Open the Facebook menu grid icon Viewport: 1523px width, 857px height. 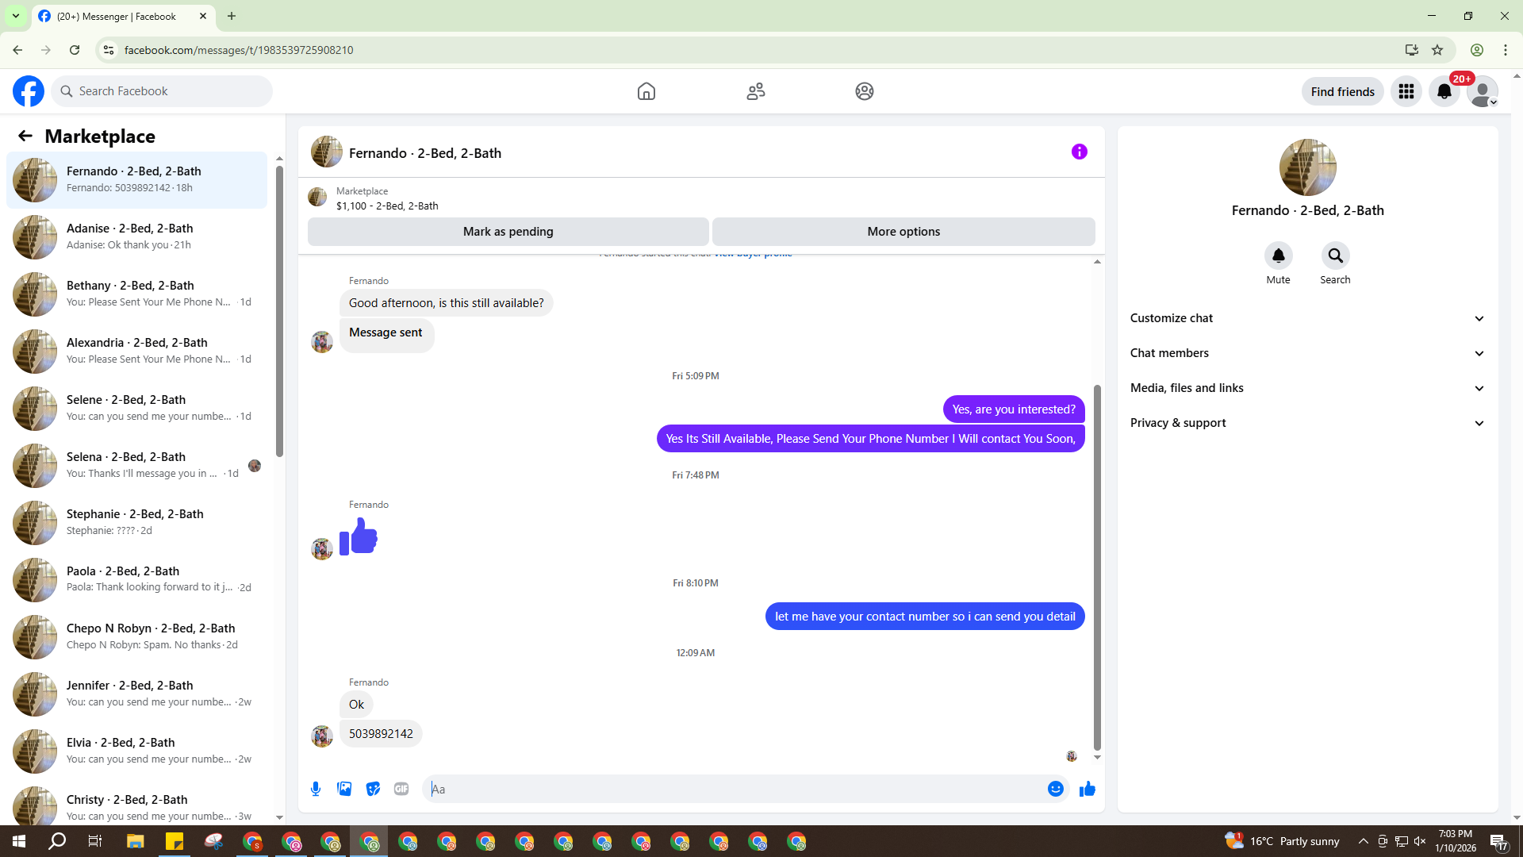click(1406, 91)
